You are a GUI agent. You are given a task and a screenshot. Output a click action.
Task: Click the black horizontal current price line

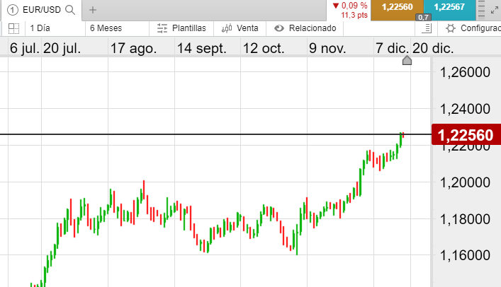[x=215, y=134]
